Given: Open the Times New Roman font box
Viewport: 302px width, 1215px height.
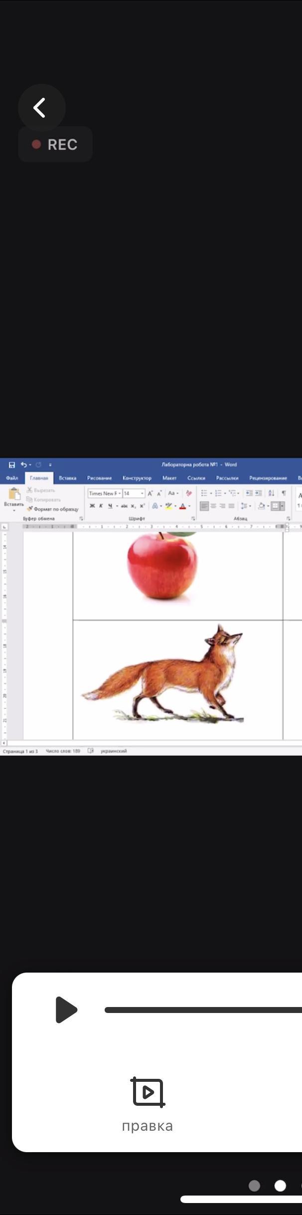Looking at the screenshot, I should [x=105, y=493].
